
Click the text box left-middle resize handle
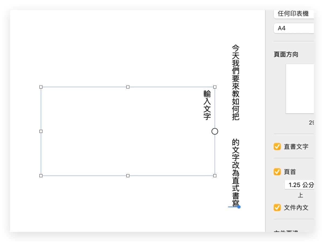[x=41, y=131]
